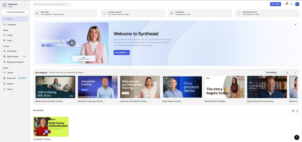
Task: Click the New video plus icon card
Action: pos(65,13)
